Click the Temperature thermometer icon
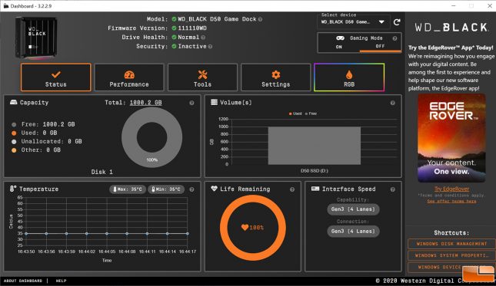Image resolution: width=496 pixels, height=286 pixels. pos(12,189)
